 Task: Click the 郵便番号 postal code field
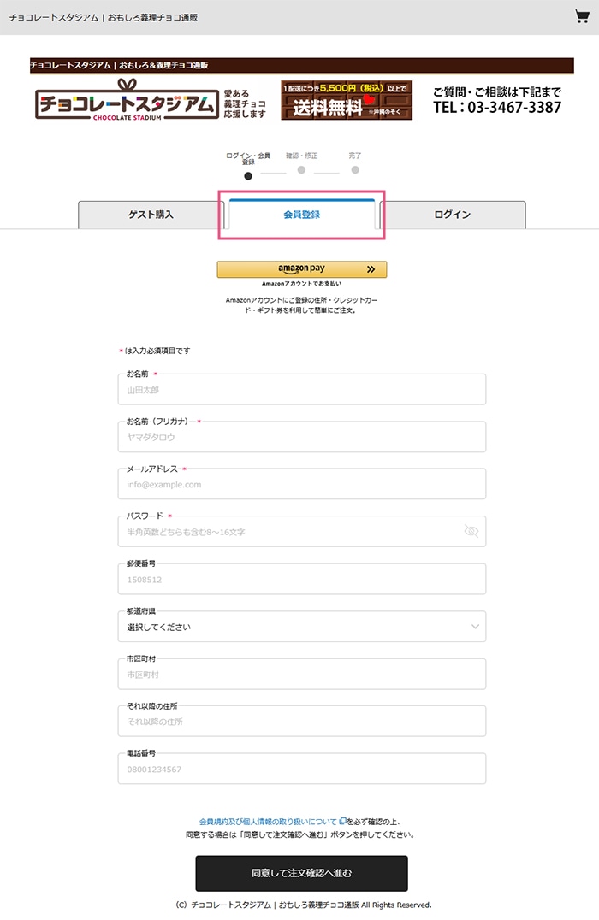tap(301, 580)
